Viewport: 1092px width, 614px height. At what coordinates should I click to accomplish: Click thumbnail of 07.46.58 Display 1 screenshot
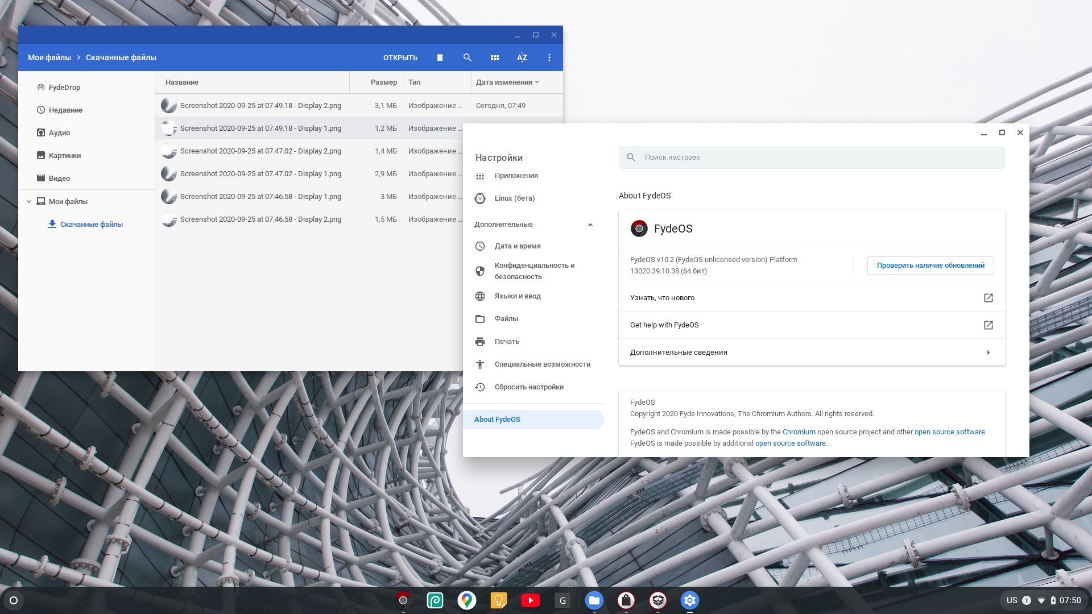[x=168, y=196]
